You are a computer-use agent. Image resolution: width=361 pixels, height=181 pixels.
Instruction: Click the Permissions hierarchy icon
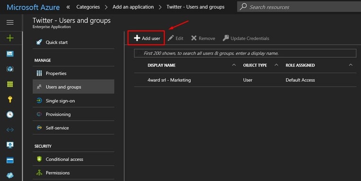[39, 172]
